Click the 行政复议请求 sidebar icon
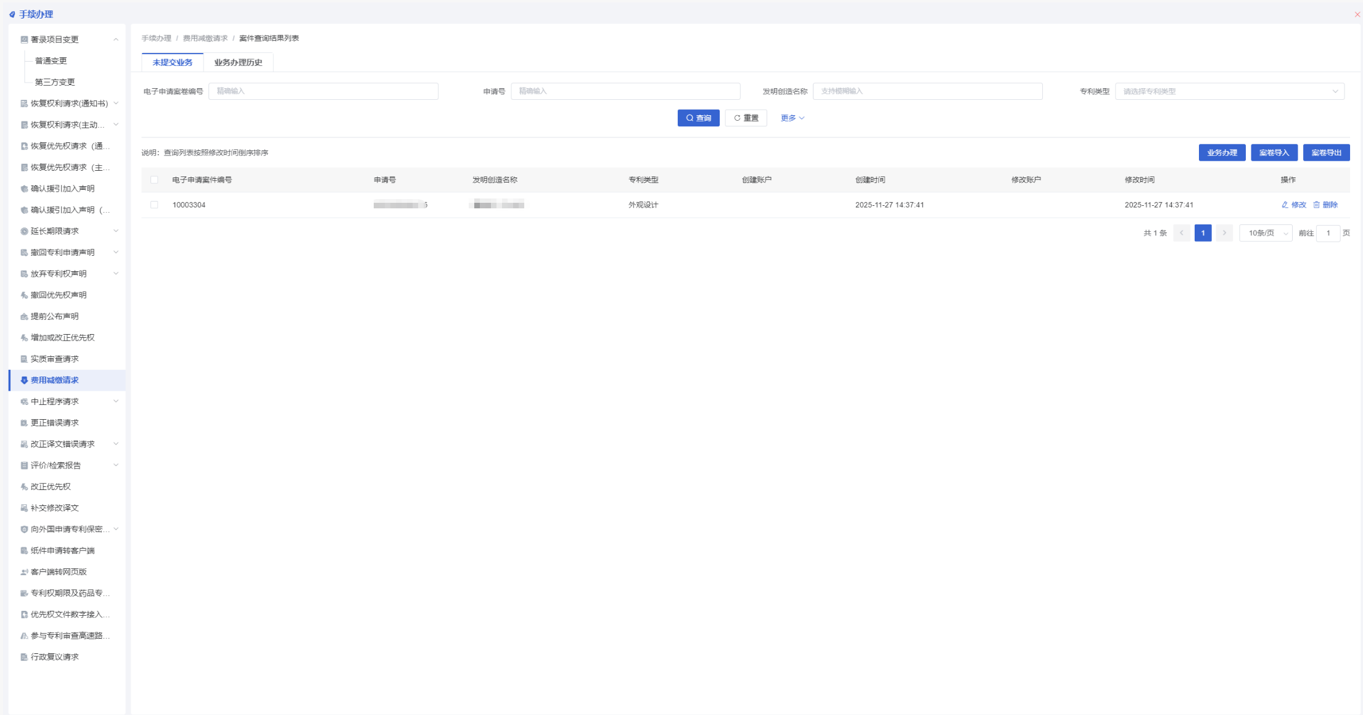Screen dimensions: 1363x715 24,657
